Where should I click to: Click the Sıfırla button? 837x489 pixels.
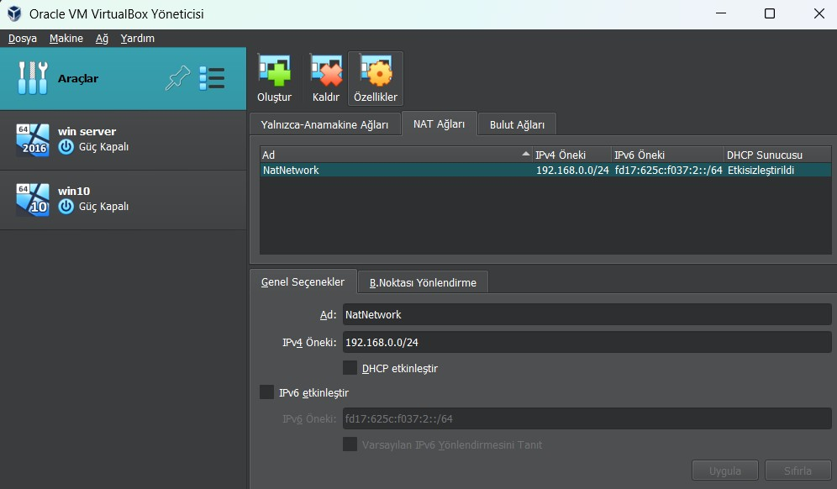click(x=798, y=471)
